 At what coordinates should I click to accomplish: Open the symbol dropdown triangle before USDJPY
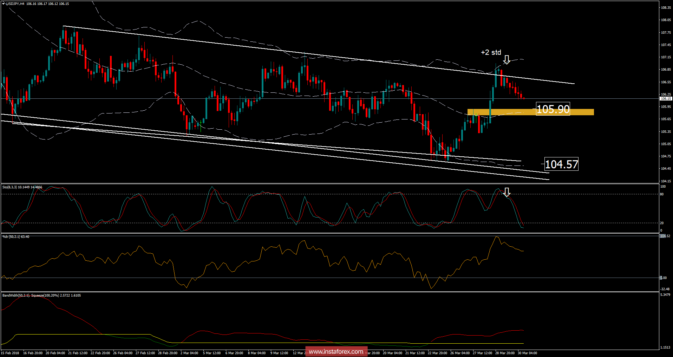pyautogui.click(x=3, y=3)
